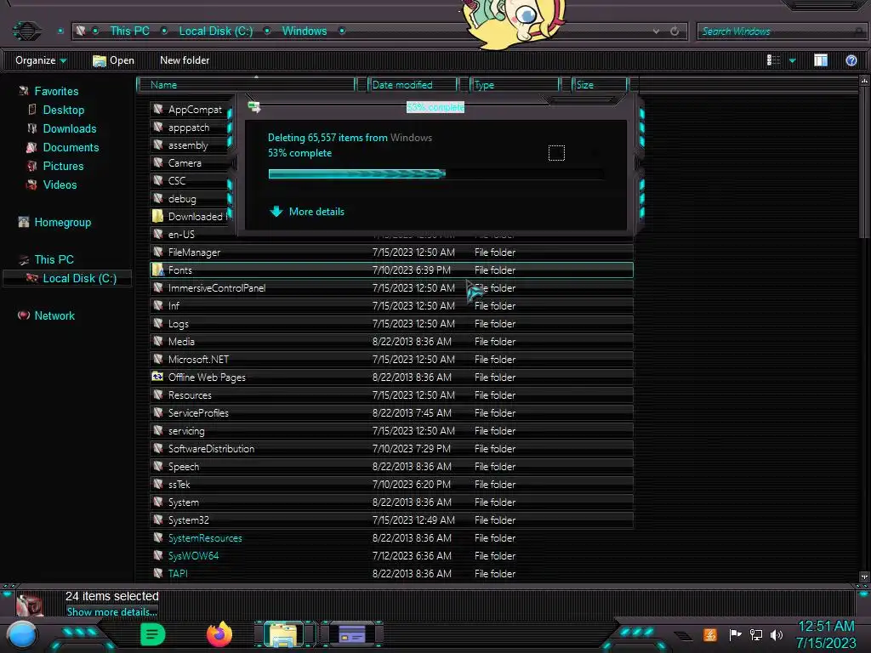The image size is (871, 653).
Task: Click the Downloaded folder yellow icon
Action: pyautogui.click(x=157, y=216)
